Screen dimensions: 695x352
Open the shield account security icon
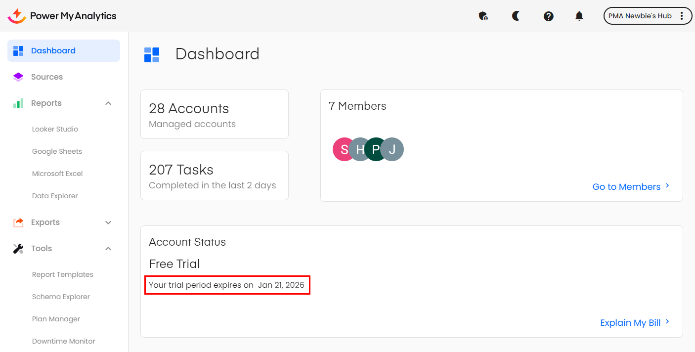[483, 16]
